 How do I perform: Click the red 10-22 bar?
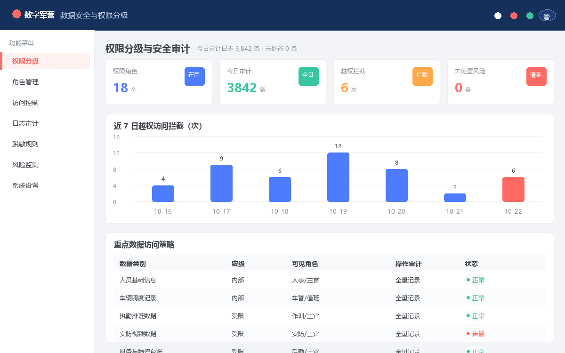[513, 189]
